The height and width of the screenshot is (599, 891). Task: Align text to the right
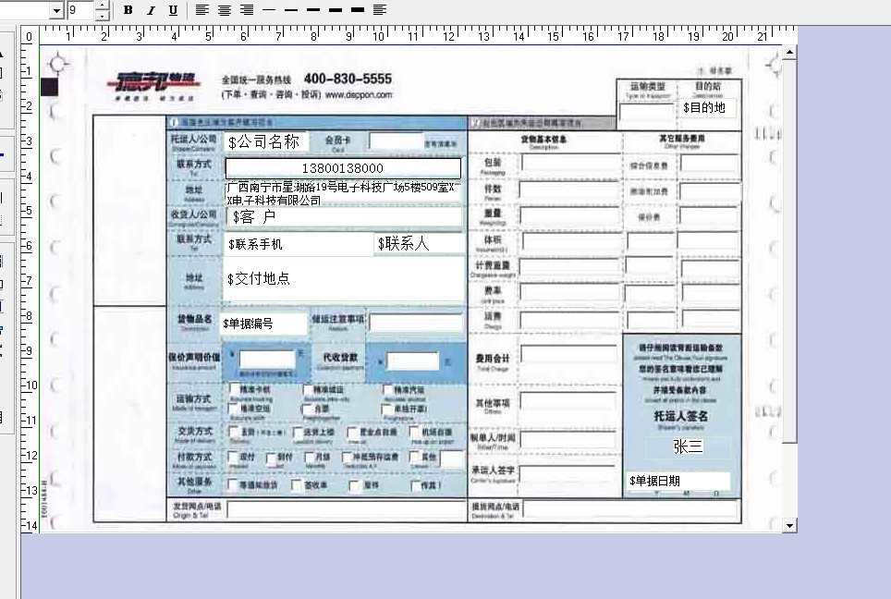tap(247, 10)
